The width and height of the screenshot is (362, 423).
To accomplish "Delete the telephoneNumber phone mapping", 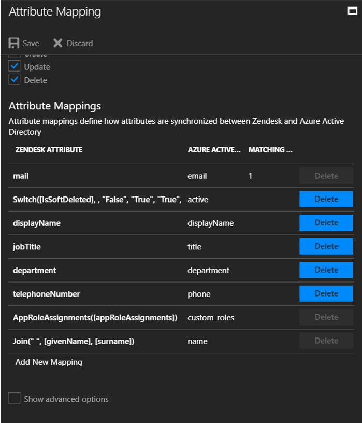I will 326,293.
